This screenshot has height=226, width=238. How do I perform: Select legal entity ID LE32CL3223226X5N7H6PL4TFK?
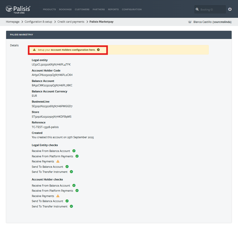[51, 64]
